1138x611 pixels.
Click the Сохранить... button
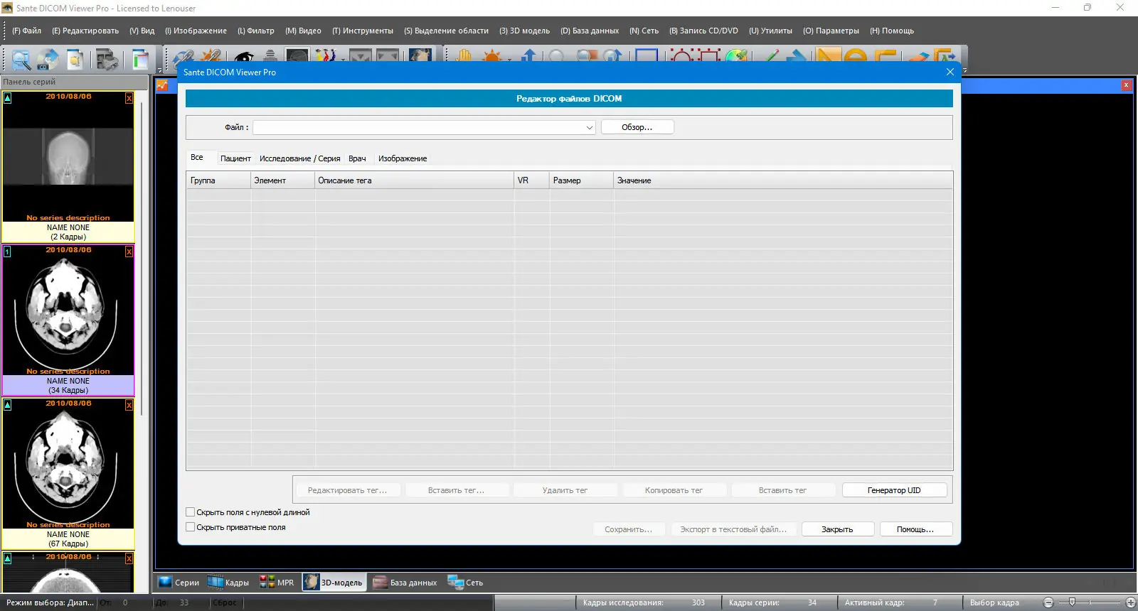pos(629,529)
